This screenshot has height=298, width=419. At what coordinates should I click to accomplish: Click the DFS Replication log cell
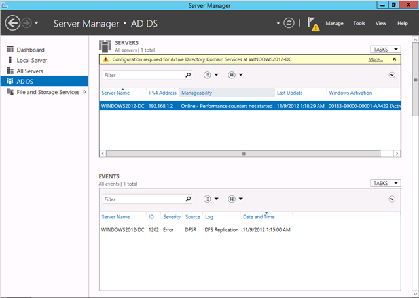[221, 229]
